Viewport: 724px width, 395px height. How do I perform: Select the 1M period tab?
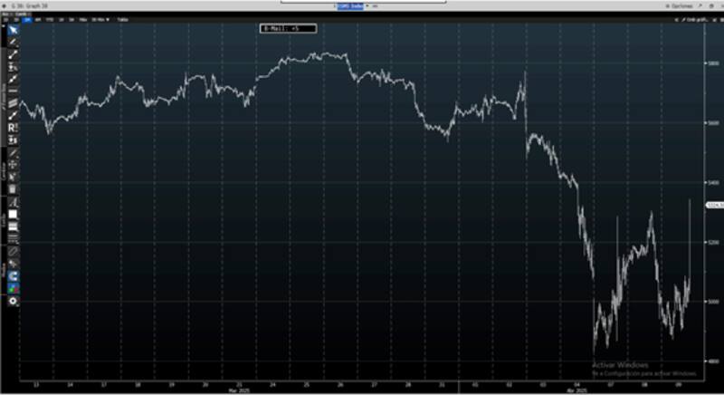click(x=27, y=18)
